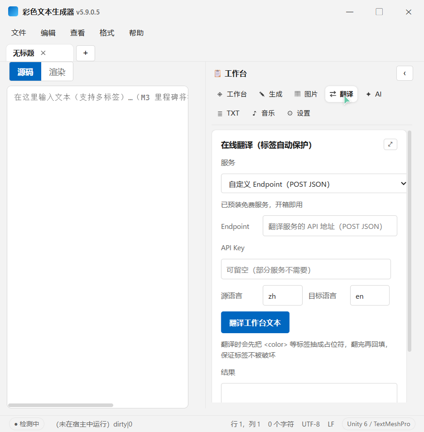Switch to the TXT panel tab
Viewport: 424px width, 432px height.
pyautogui.click(x=229, y=113)
